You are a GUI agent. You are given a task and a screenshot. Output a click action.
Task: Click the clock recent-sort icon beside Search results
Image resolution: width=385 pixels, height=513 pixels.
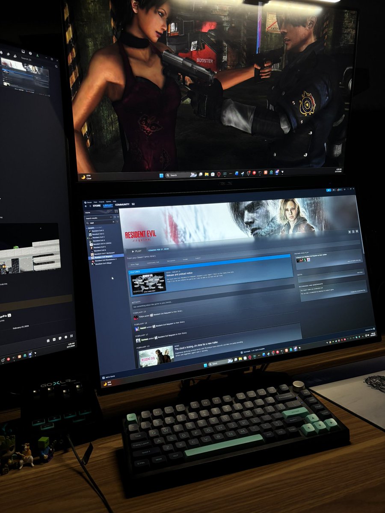(115, 217)
